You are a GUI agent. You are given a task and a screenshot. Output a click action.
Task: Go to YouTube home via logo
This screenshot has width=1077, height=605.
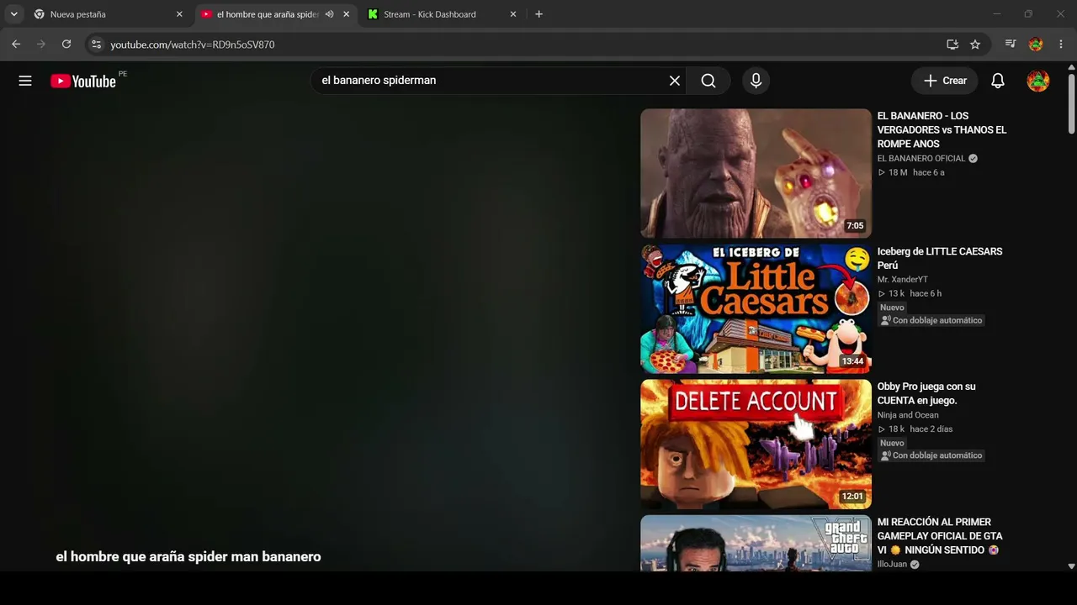[83, 81]
